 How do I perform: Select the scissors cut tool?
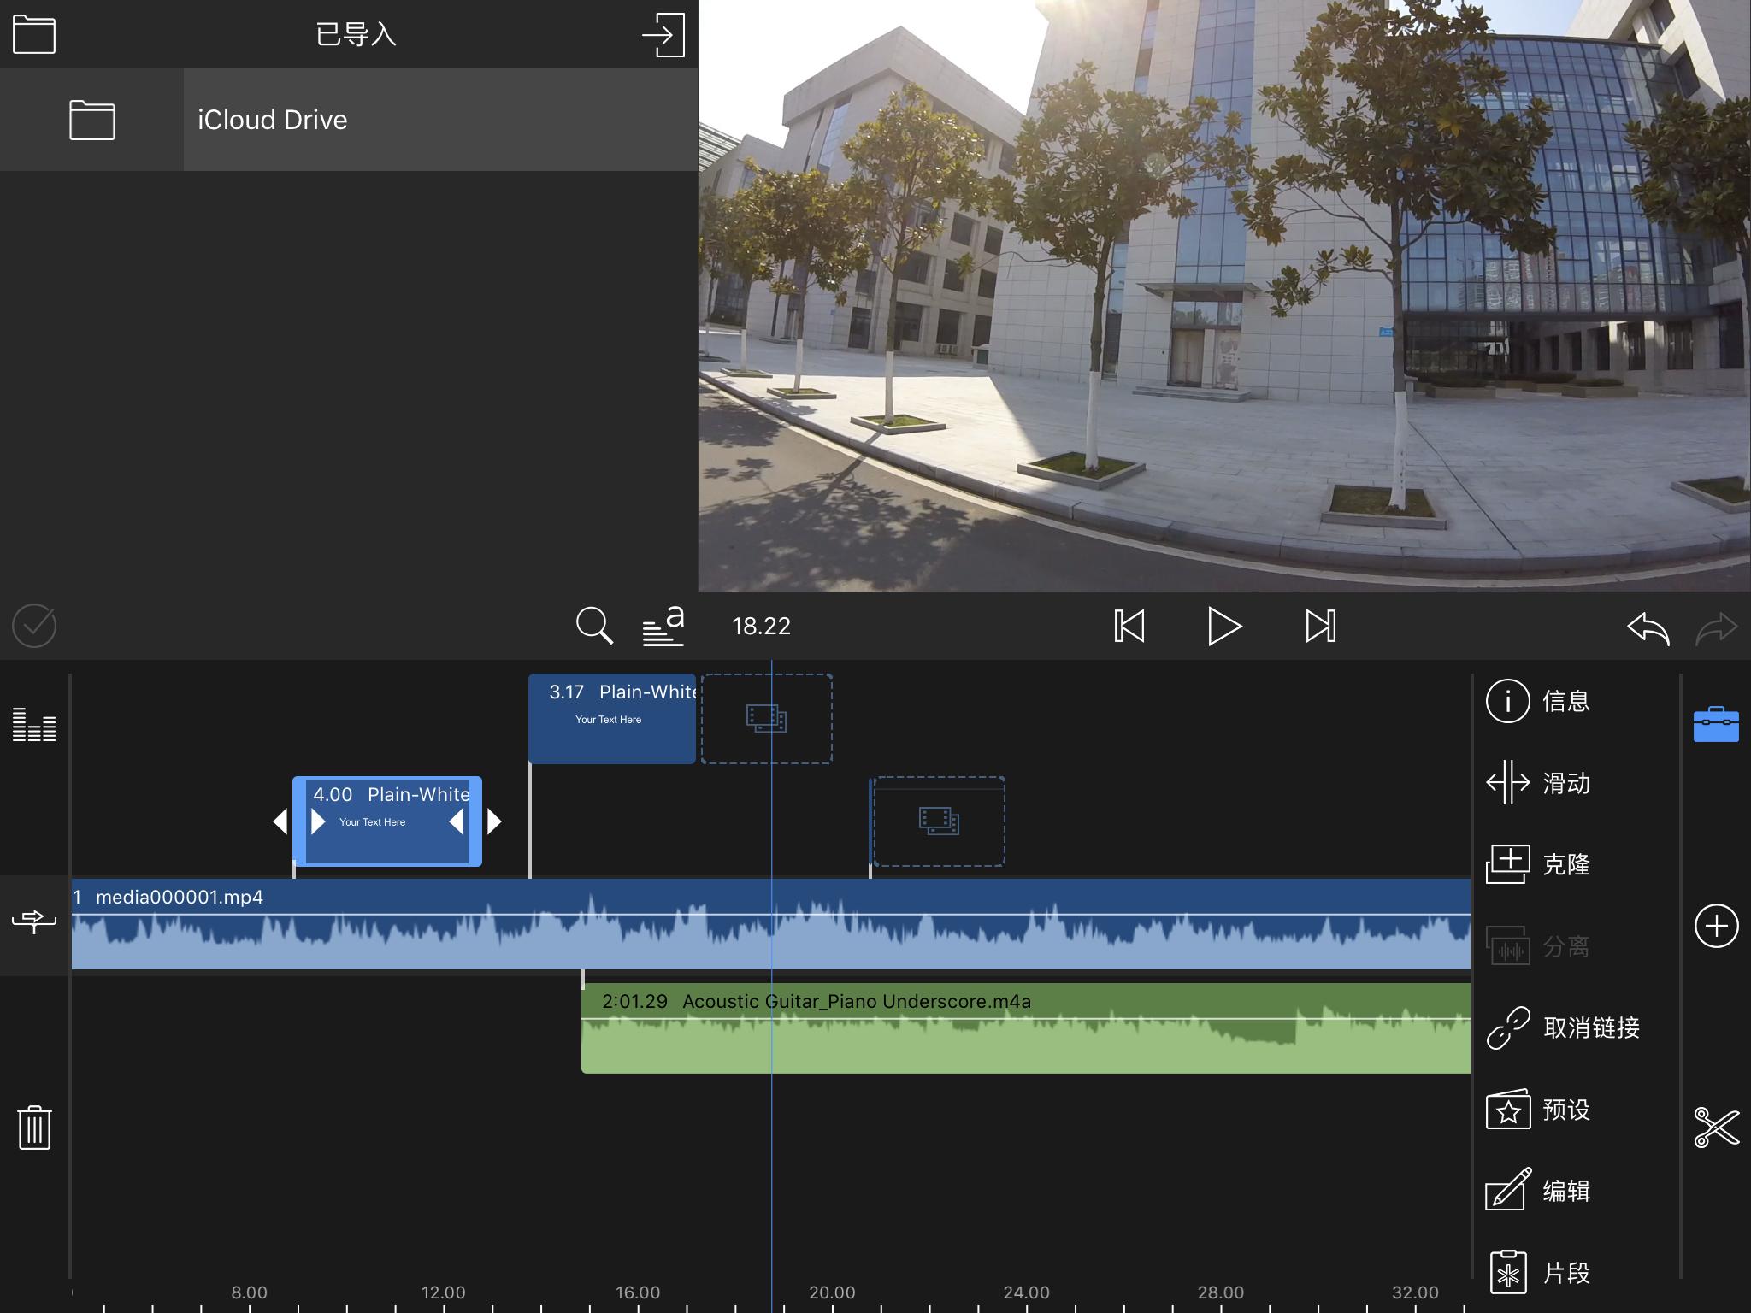(x=1716, y=1128)
